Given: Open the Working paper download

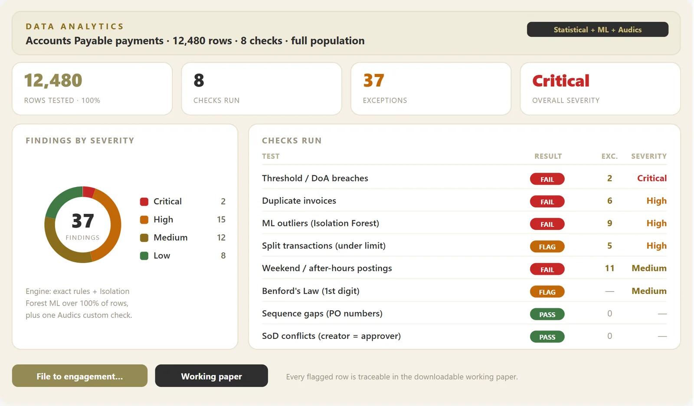Looking at the screenshot, I should tap(211, 376).
